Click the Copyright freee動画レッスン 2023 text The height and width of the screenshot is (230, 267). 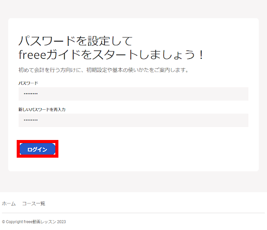click(34, 222)
